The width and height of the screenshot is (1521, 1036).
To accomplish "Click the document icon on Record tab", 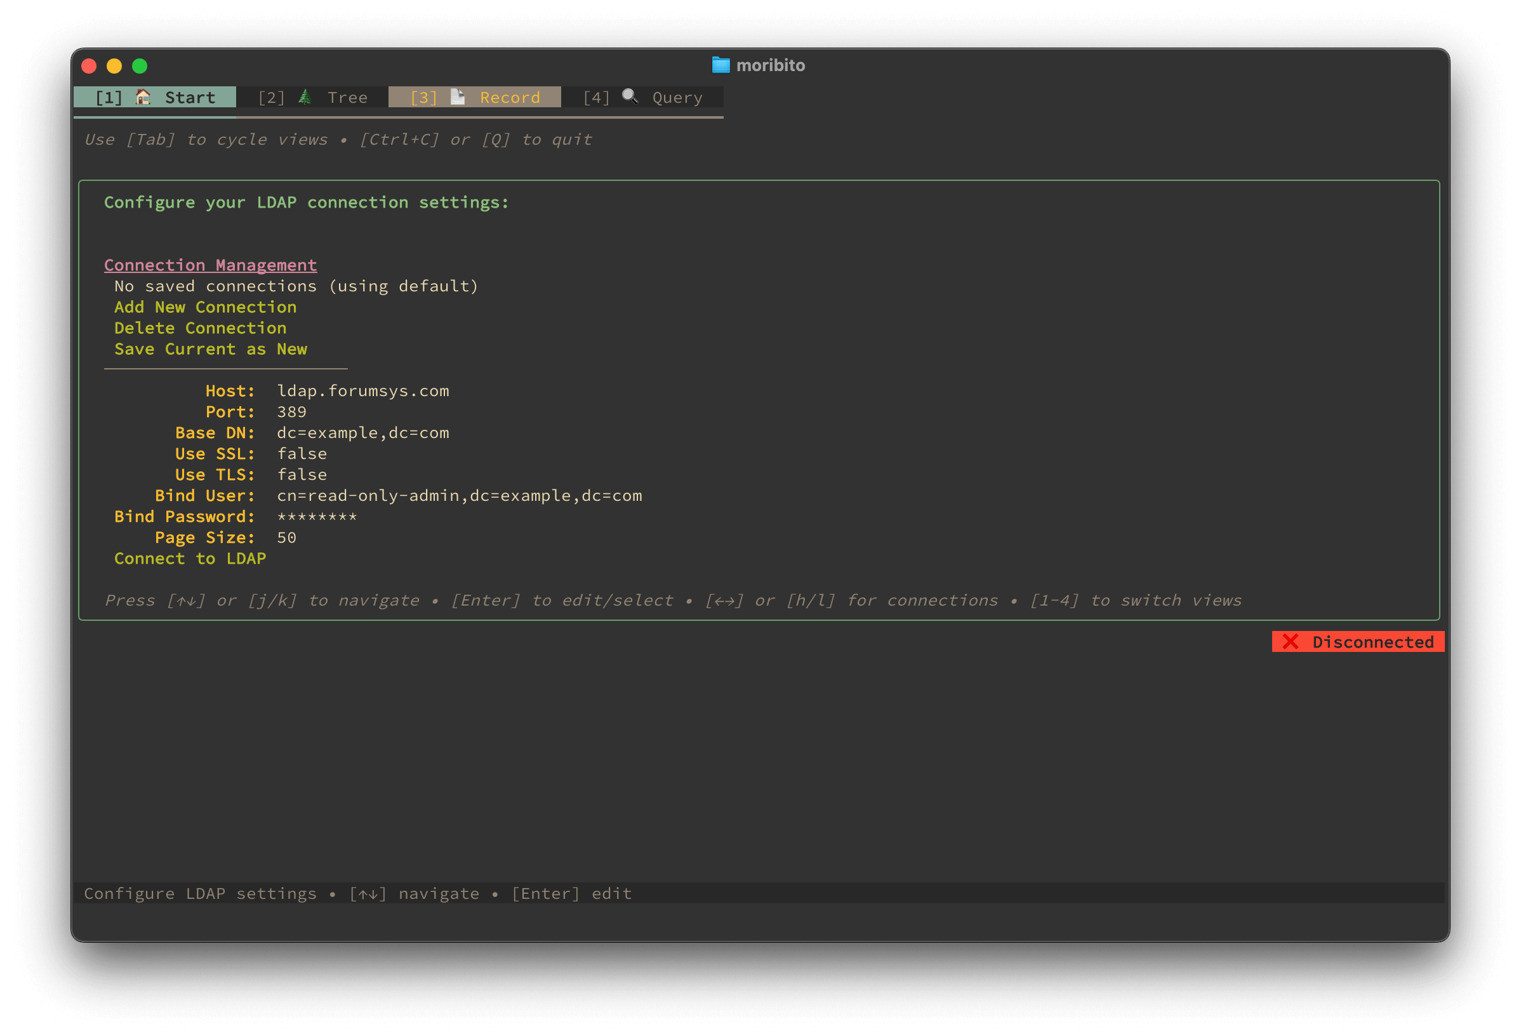I will [x=458, y=97].
